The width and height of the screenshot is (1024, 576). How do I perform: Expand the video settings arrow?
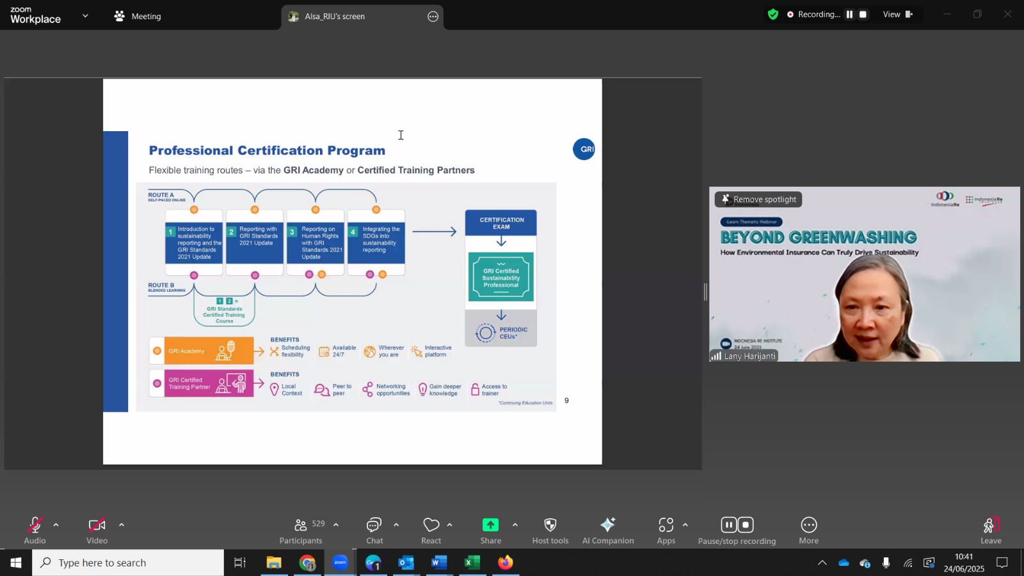[122, 525]
